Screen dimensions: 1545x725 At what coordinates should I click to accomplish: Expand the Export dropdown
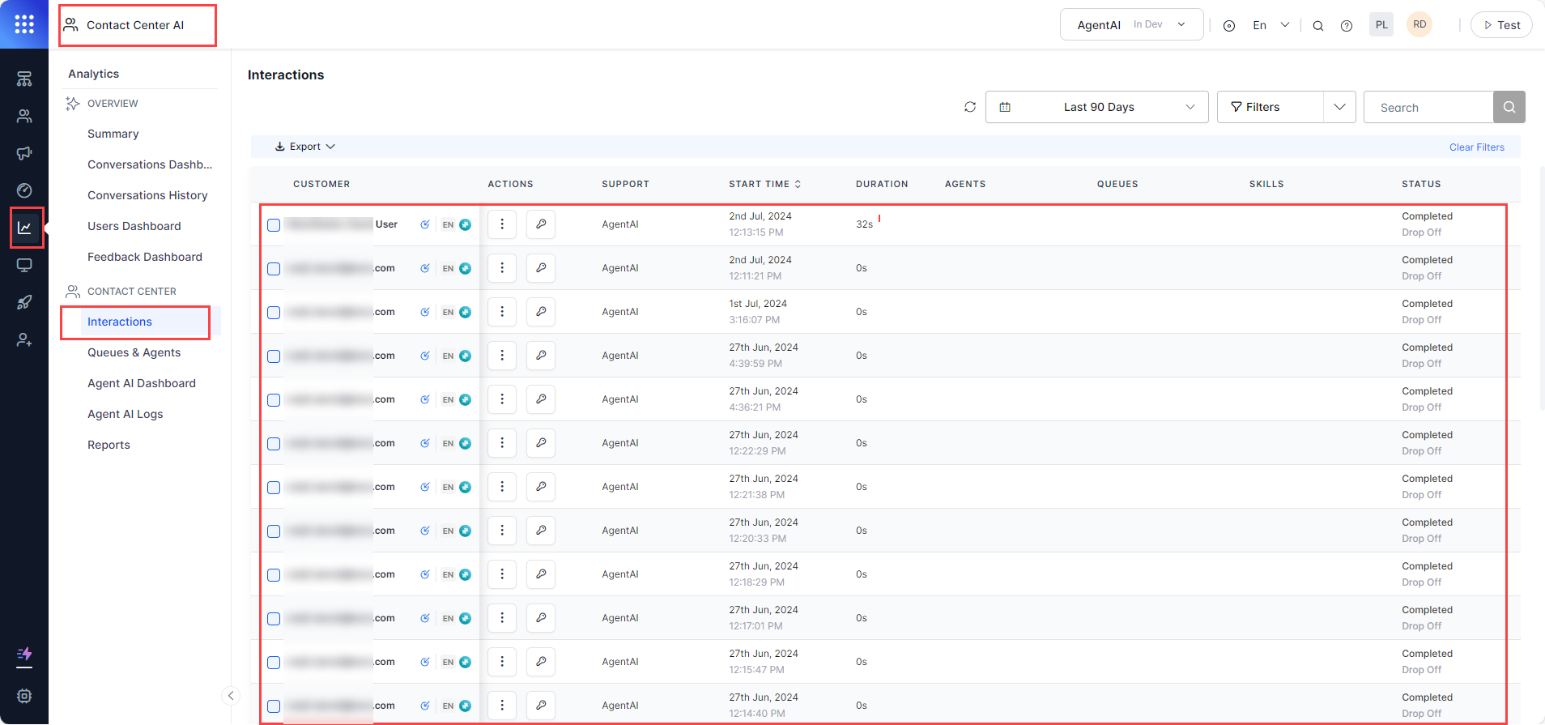pos(304,147)
